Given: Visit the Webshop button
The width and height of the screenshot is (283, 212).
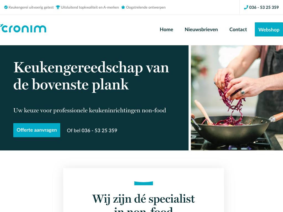Looking at the screenshot, I should (269, 29).
